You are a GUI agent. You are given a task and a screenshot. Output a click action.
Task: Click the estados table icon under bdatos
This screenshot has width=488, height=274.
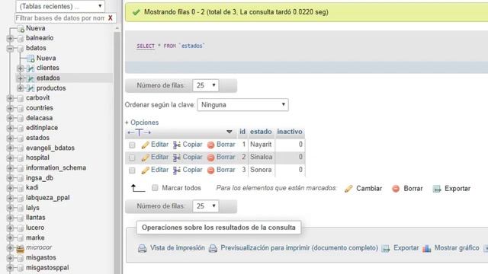click(30, 78)
